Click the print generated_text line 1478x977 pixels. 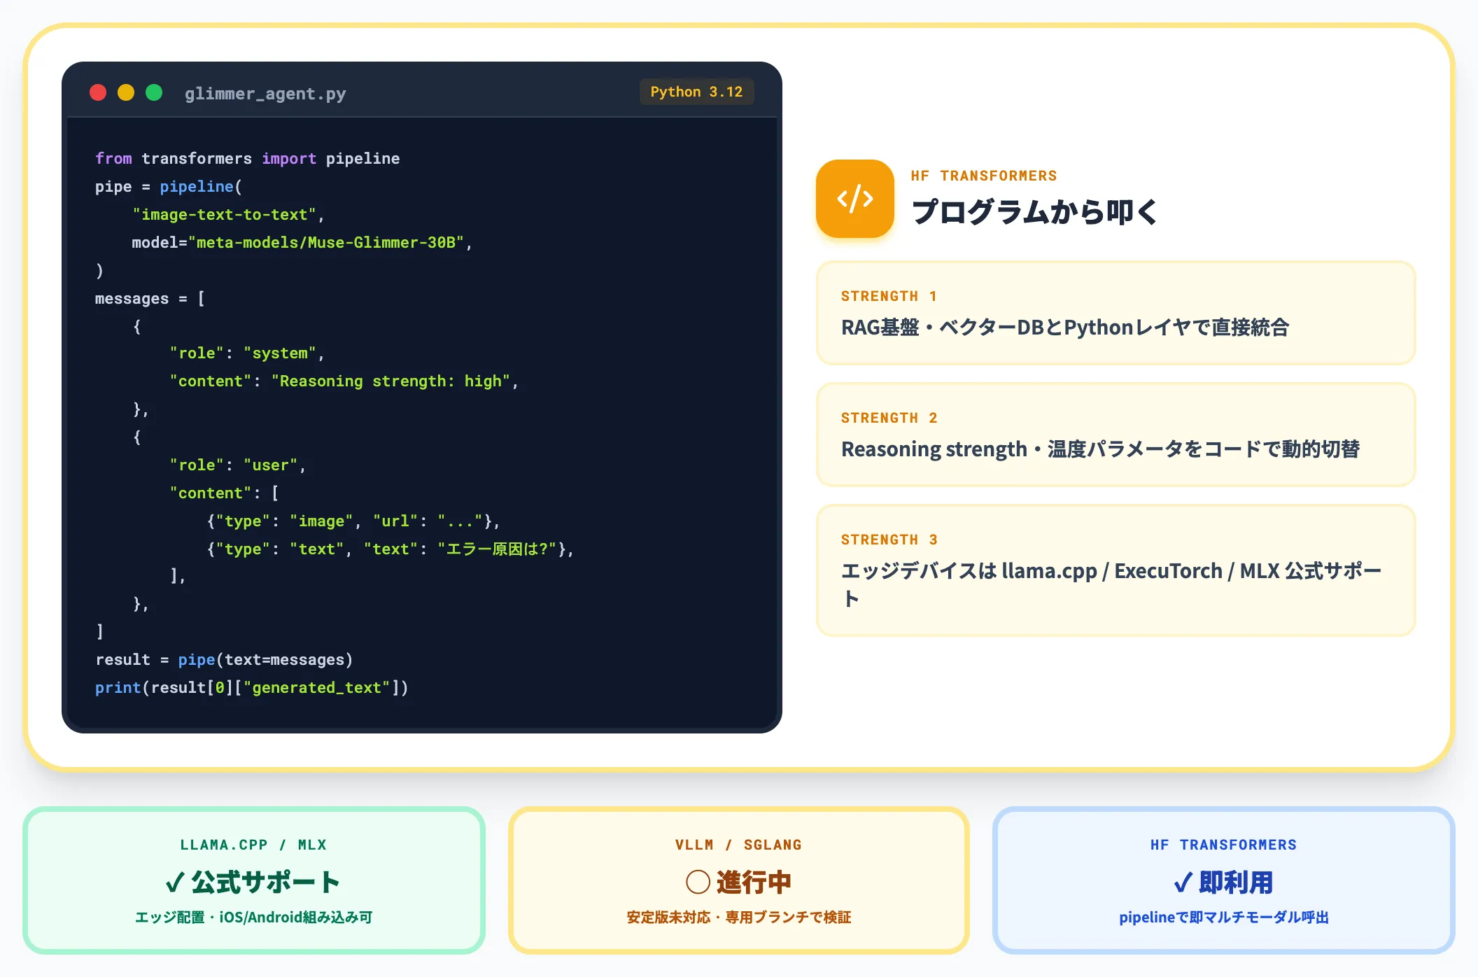coord(252,688)
